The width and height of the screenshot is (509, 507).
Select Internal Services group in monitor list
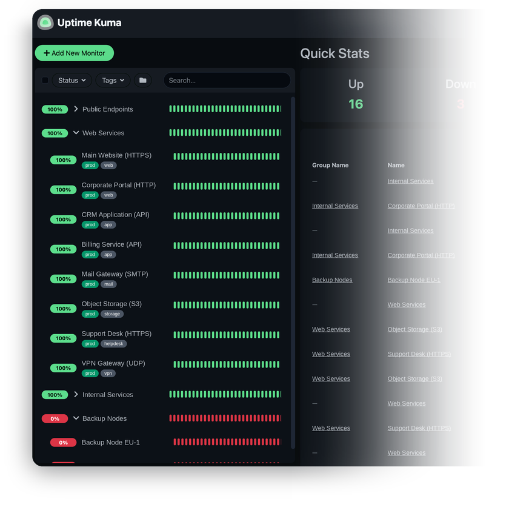pos(107,395)
